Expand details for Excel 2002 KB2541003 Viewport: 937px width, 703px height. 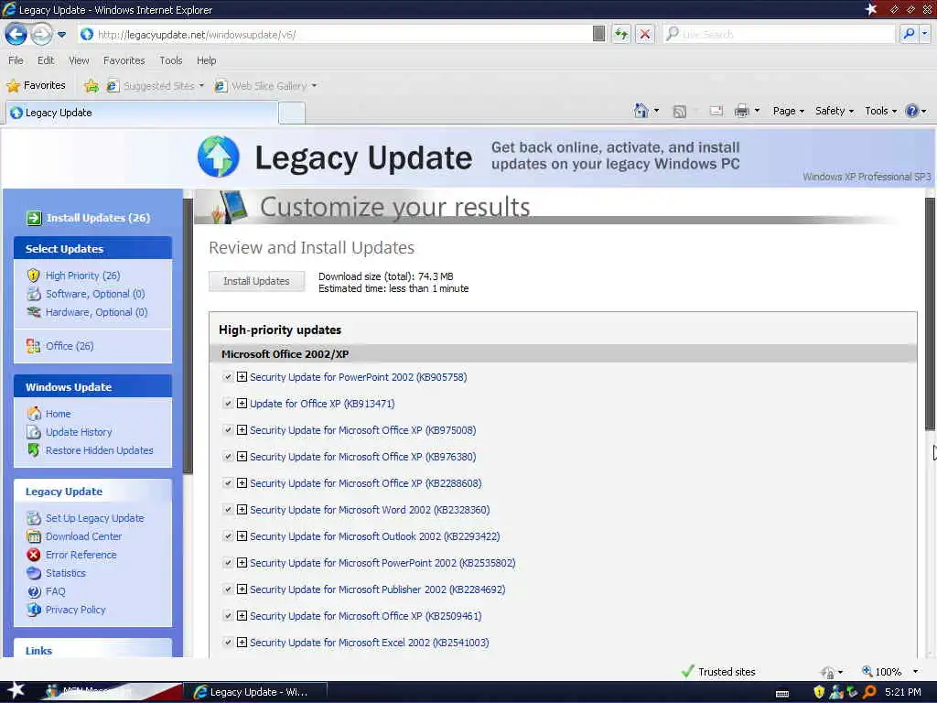point(242,642)
